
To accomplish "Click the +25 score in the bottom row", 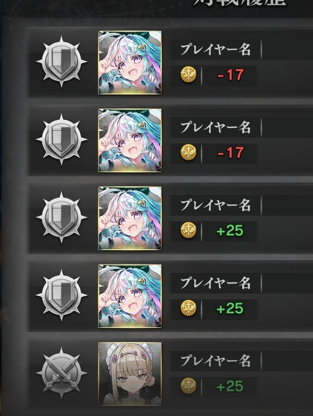I will click(230, 386).
